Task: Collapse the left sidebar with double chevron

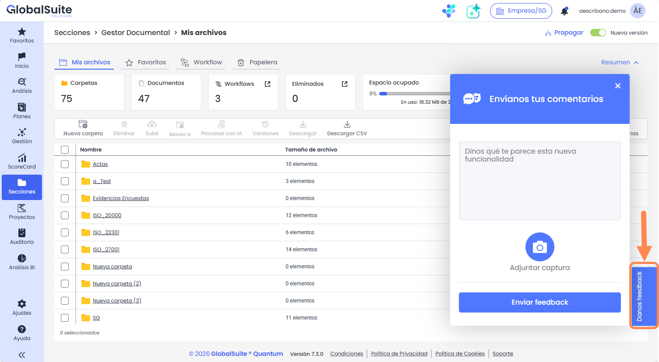Action: tap(22, 355)
